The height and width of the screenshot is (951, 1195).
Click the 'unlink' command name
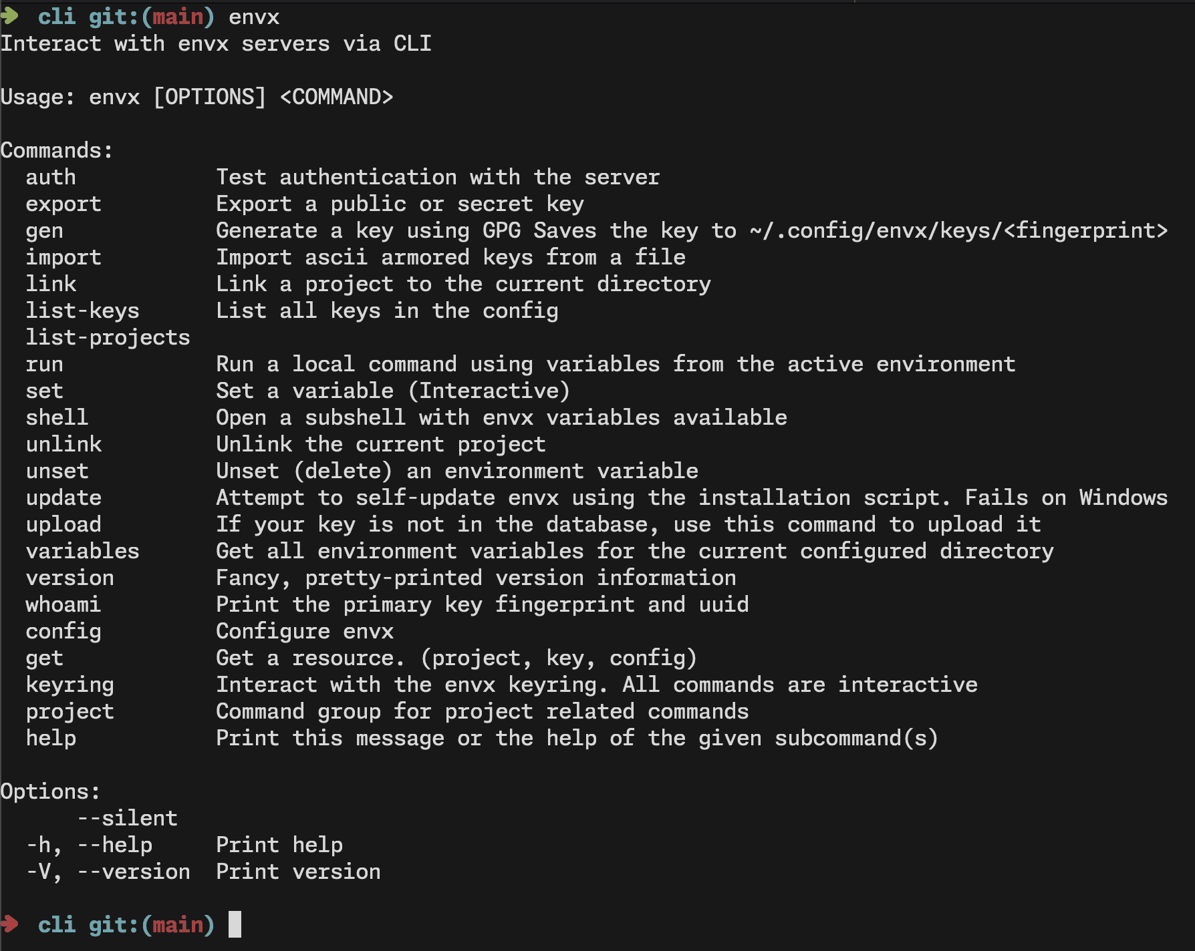point(63,444)
